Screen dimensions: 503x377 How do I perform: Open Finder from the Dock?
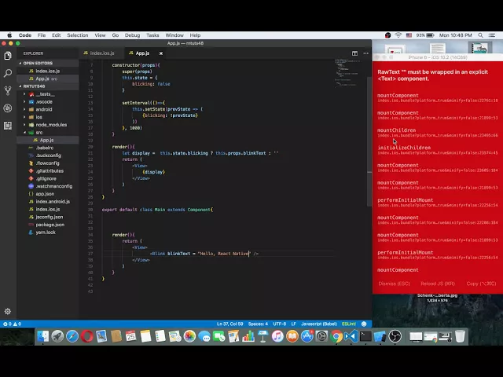(43, 336)
